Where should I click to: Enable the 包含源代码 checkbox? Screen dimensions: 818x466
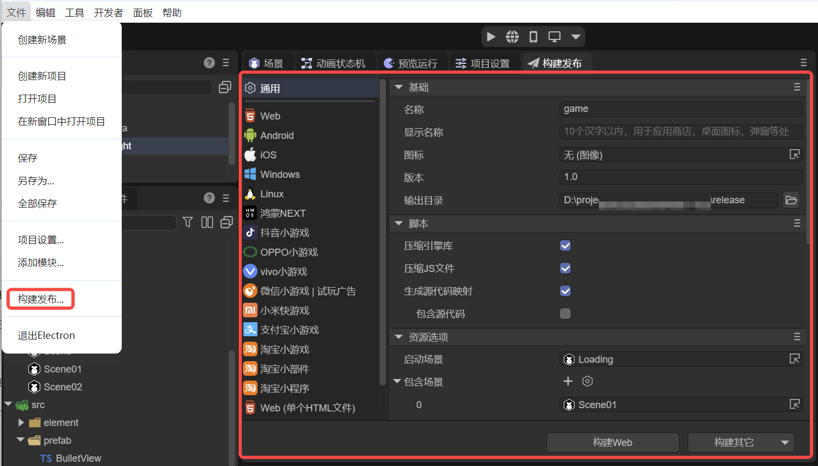click(565, 314)
